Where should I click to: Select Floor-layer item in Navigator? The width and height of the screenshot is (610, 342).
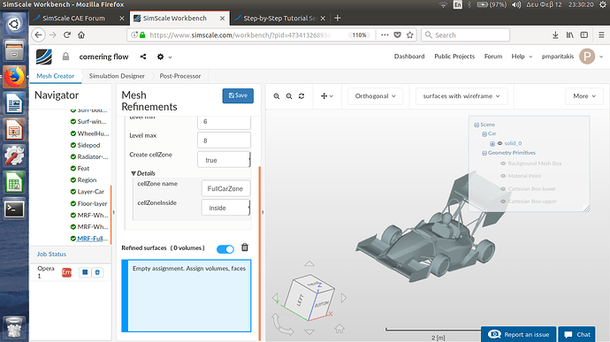(88, 203)
